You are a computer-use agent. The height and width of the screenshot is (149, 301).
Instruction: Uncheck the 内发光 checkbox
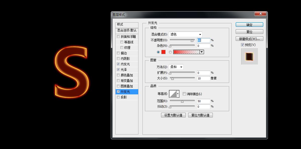tap(118, 64)
